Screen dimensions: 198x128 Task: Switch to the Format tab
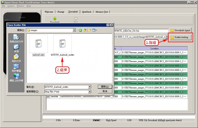61,12
